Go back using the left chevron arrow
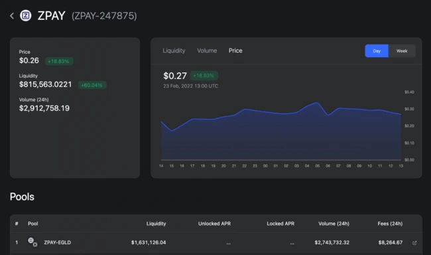This screenshot has height=255, width=431. pyautogui.click(x=12, y=16)
